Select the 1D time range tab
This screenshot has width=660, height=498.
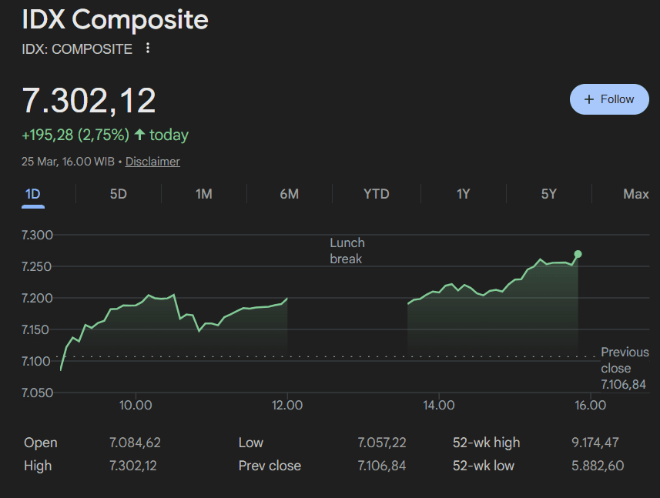(x=32, y=194)
